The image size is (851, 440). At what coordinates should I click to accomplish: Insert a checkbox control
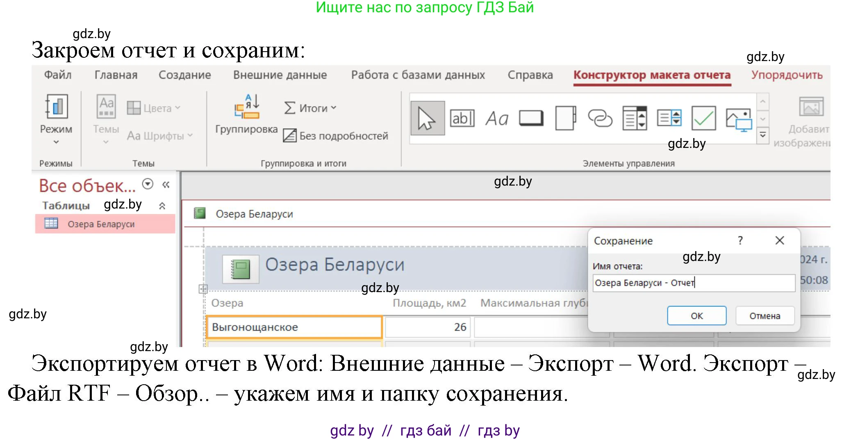(x=703, y=118)
